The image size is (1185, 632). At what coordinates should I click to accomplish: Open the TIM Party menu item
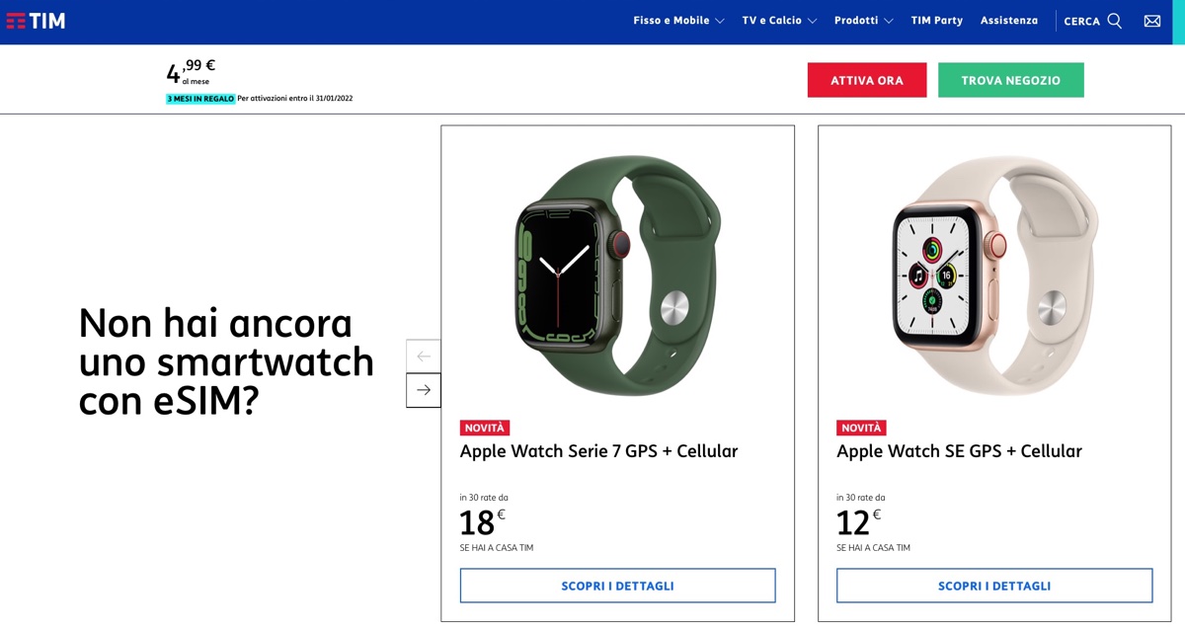936,21
